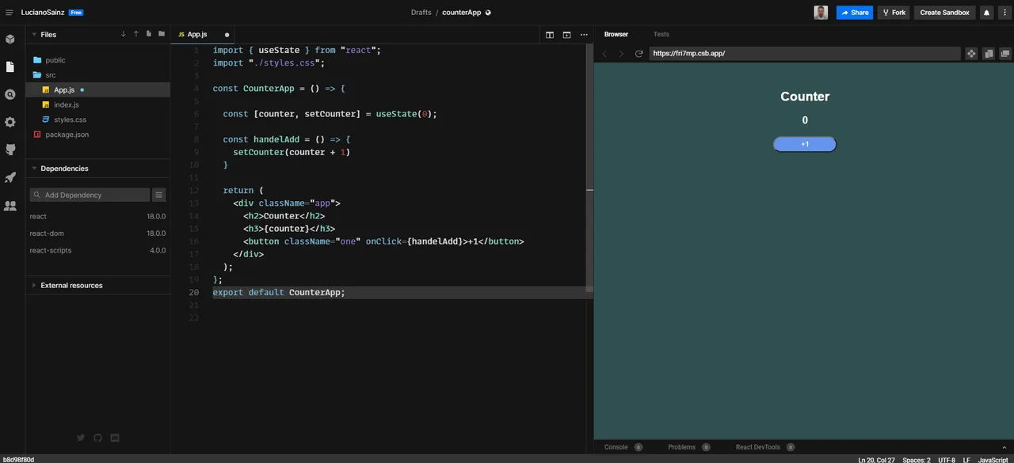
Task: Open the Configuration gear in sidebar
Action: pos(10,122)
